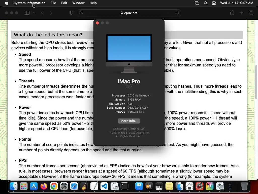Show Reader view icon in address bar

tap(81, 13)
